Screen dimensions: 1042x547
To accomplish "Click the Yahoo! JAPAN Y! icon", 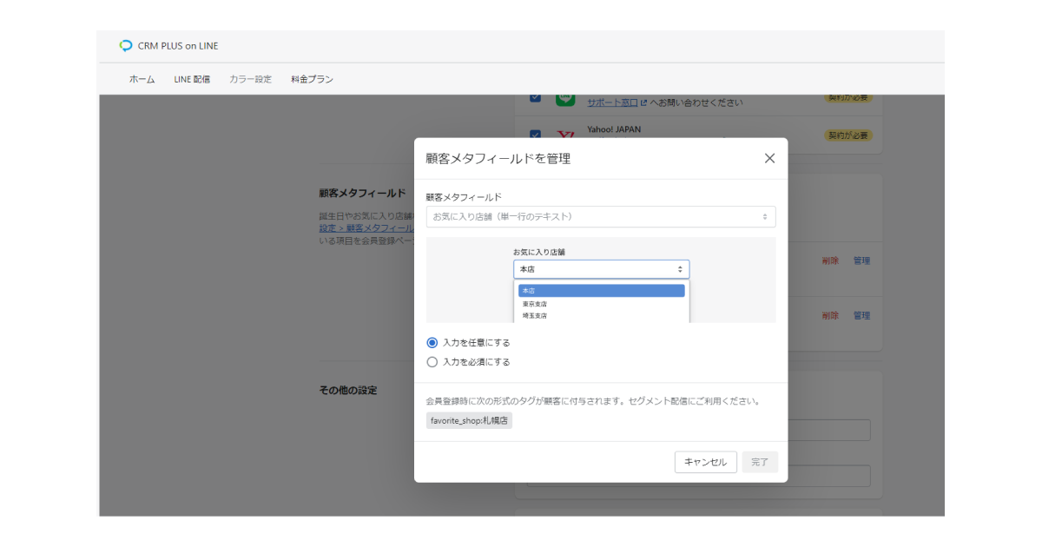I will tap(564, 132).
